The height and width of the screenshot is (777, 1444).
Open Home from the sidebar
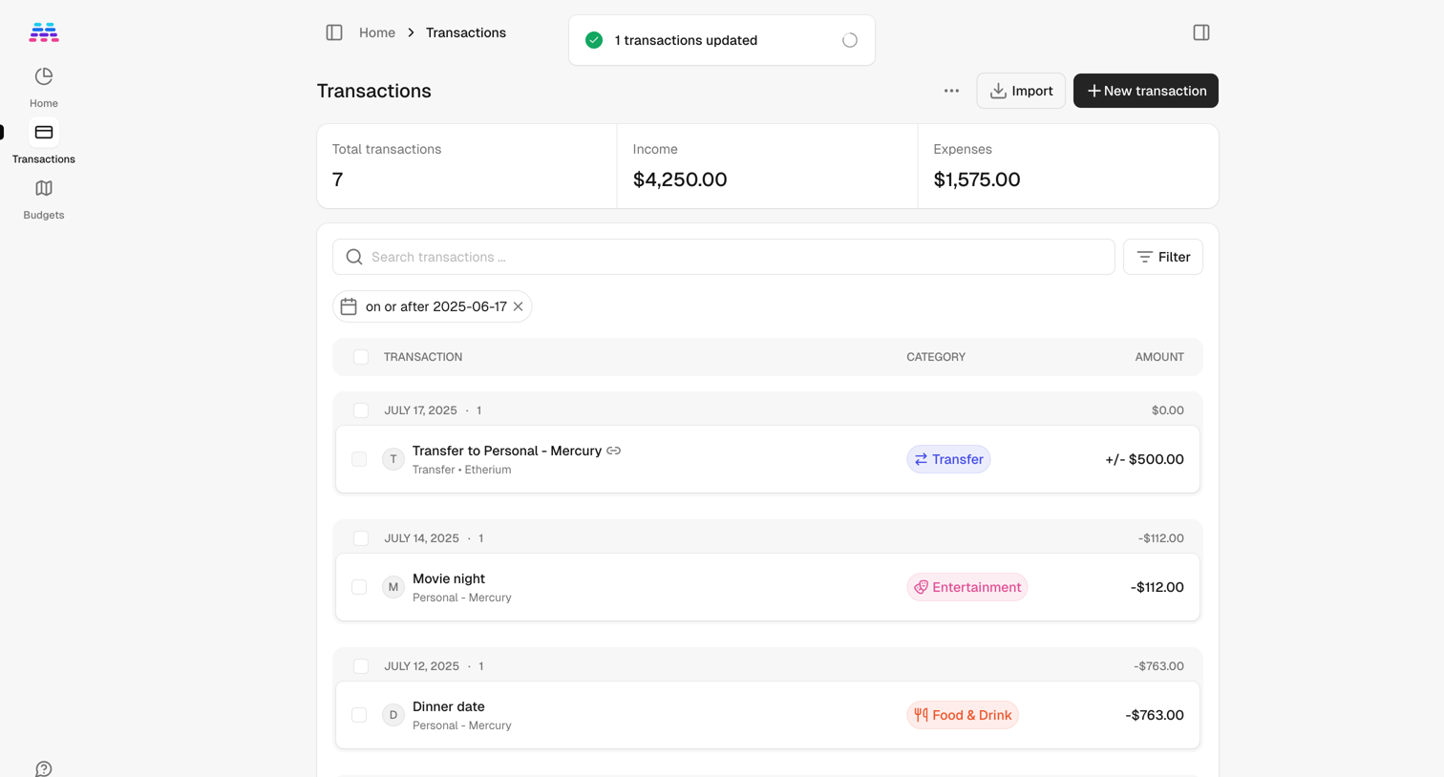43,87
